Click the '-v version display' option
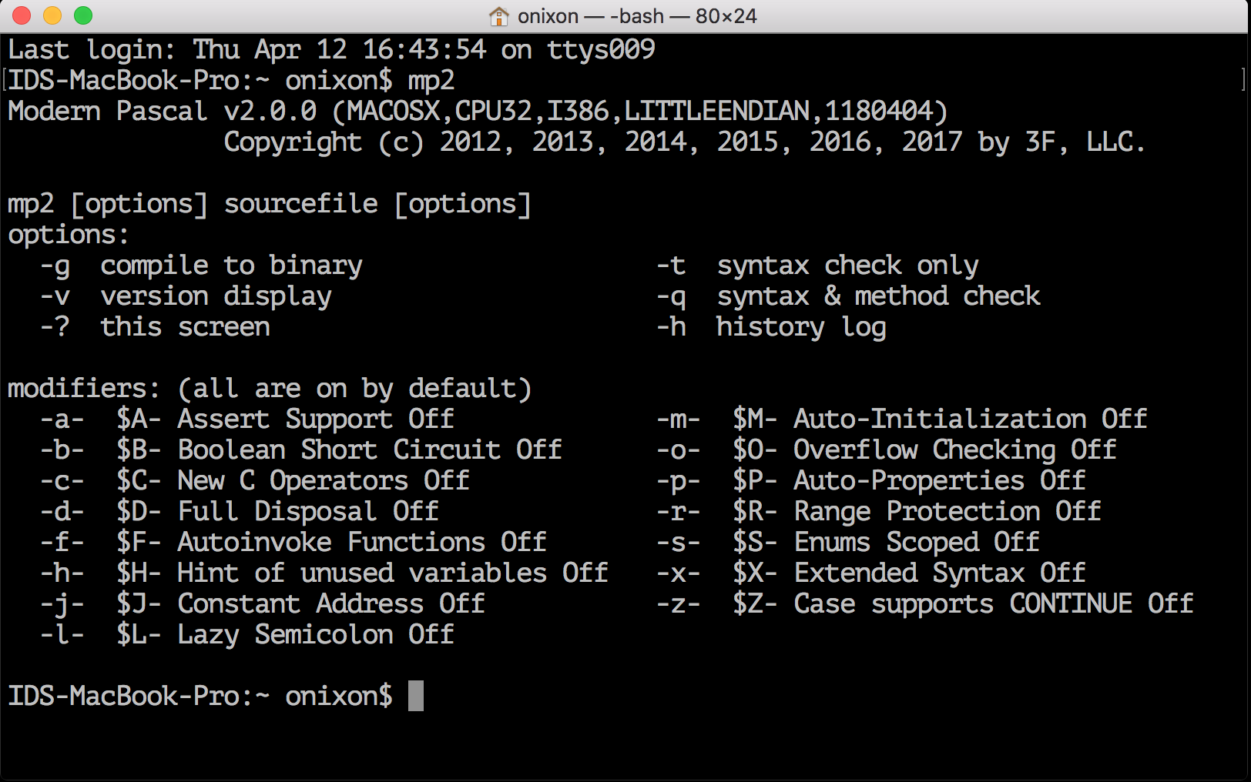The width and height of the screenshot is (1251, 782). coord(186,296)
